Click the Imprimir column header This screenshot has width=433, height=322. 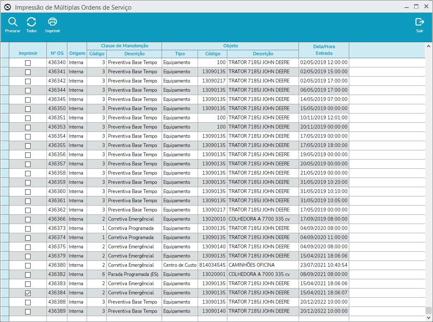[x=28, y=50]
